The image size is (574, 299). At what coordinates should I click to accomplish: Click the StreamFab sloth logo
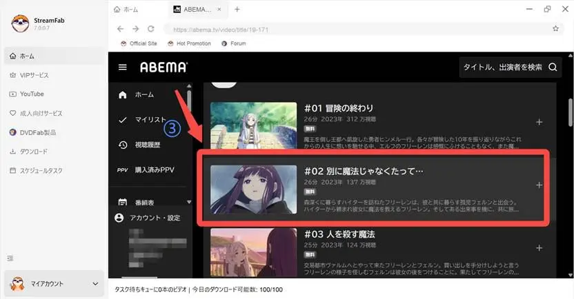pyautogui.click(x=20, y=23)
